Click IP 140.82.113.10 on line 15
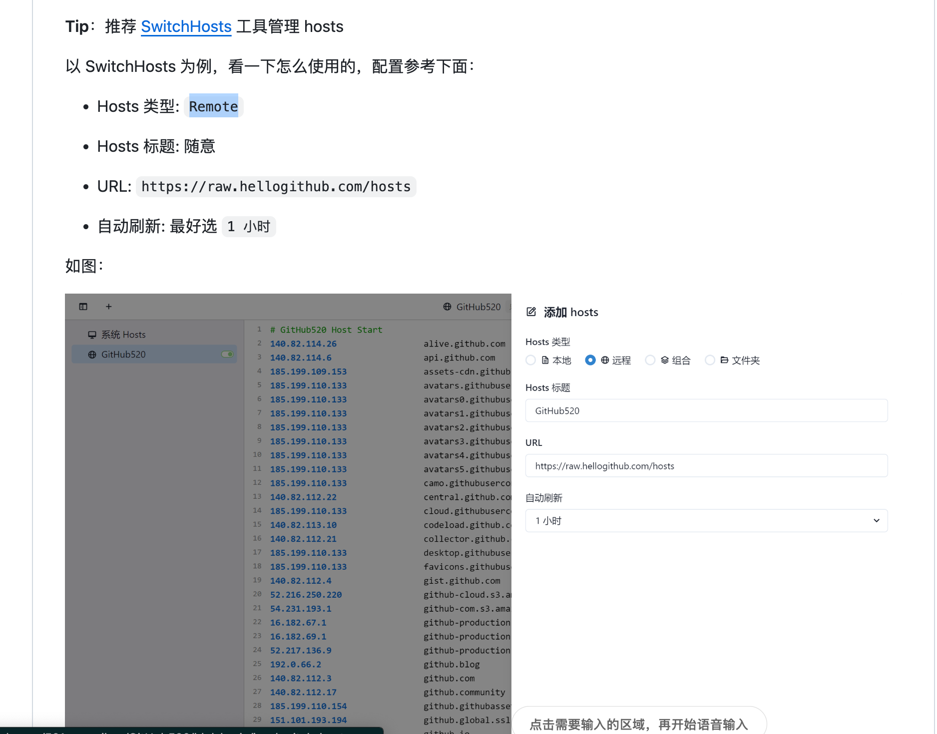The image size is (937, 734). click(303, 525)
